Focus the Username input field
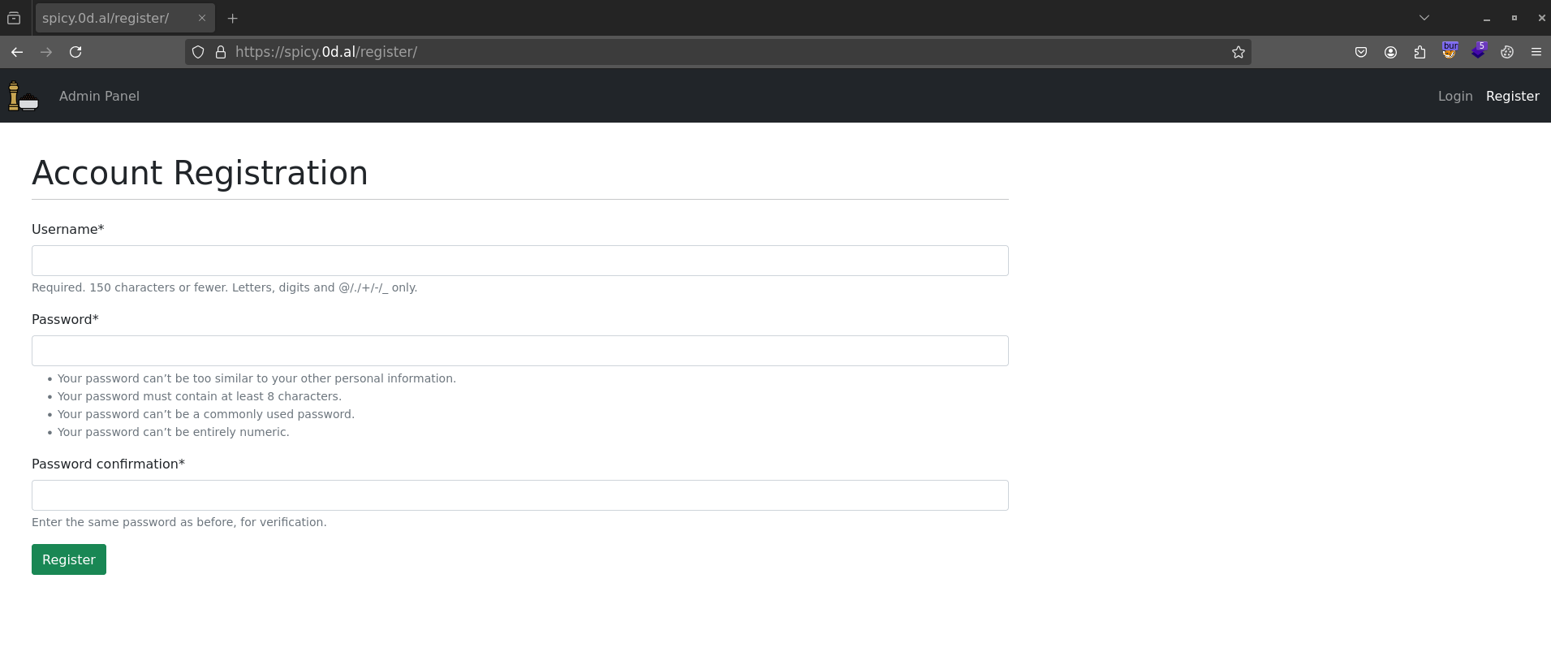This screenshot has height=665, width=1551. tap(519, 261)
